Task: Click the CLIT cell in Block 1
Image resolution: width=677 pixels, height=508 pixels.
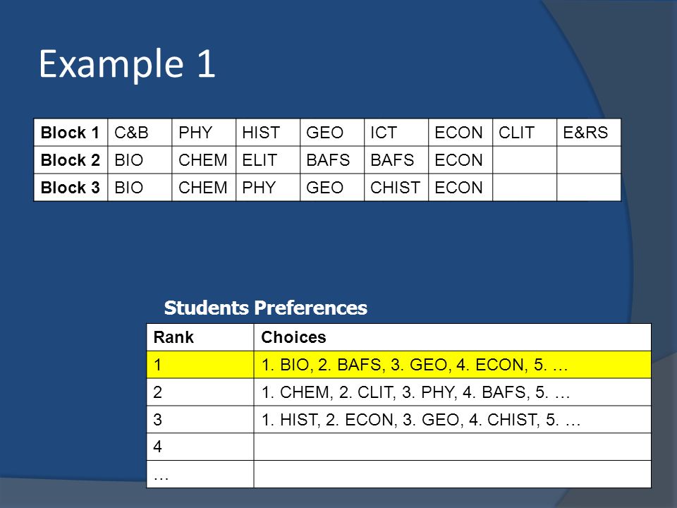Action: [525, 132]
